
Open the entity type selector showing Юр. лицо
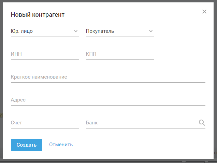point(41,31)
